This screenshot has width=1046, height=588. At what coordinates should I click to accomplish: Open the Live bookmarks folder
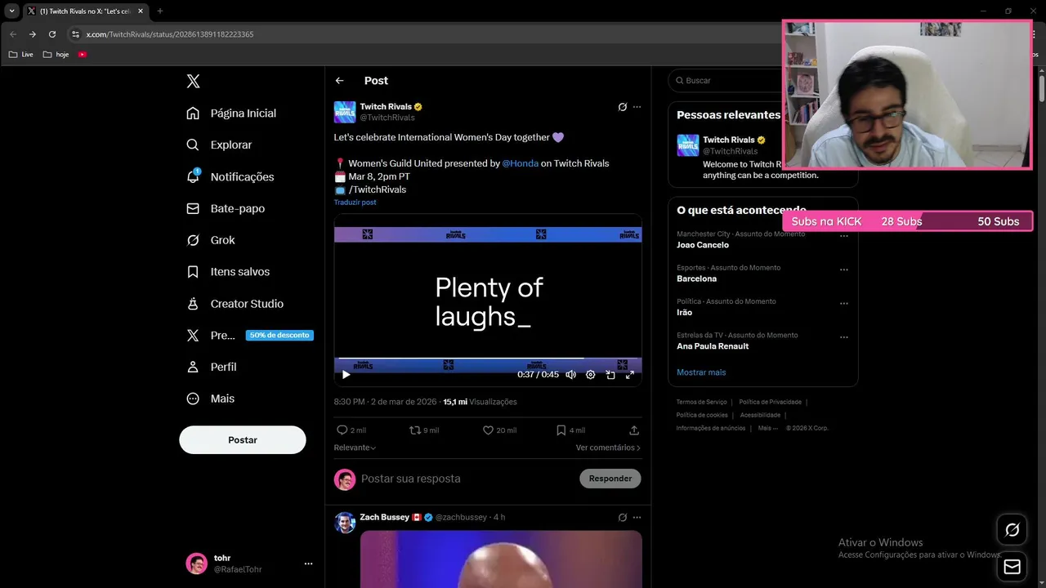21,55
